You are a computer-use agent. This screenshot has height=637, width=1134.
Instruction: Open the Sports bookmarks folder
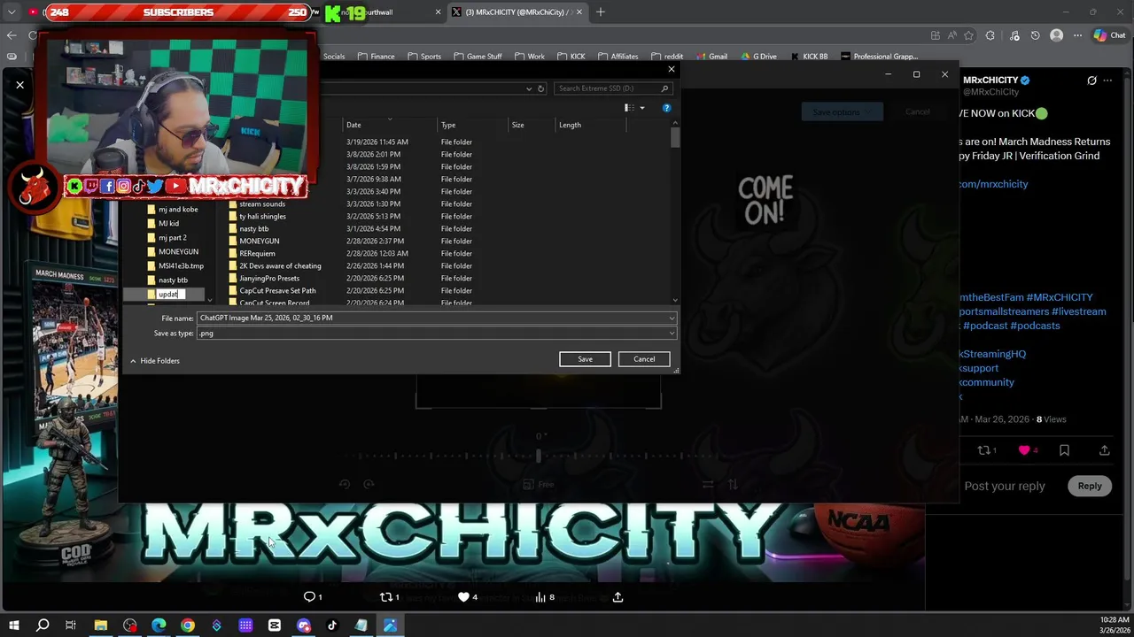click(x=424, y=57)
